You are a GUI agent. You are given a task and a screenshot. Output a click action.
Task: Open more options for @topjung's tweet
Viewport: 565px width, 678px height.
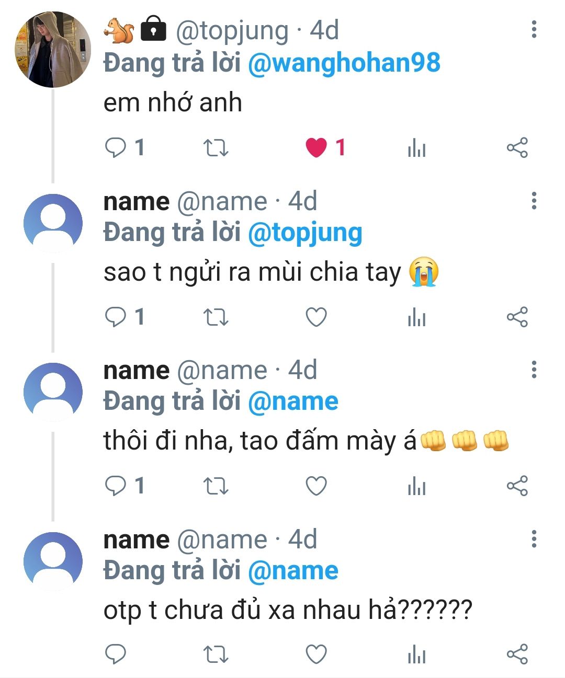pos(534,30)
